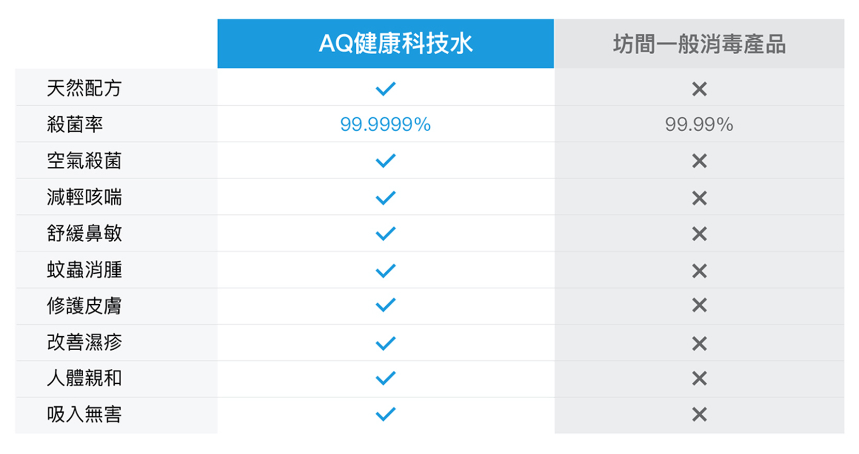Click the checkmark for 修護皮膚
The image size is (859, 454).
[x=385, y=305]
